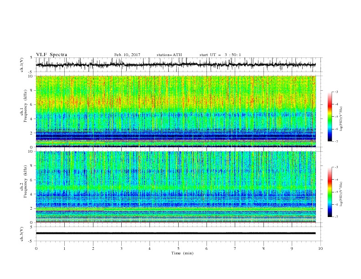Image resolution: width=361 pixels, height=279 pixels.
Task: Click the "station=ATH" header label
Action: click(169, 55)
